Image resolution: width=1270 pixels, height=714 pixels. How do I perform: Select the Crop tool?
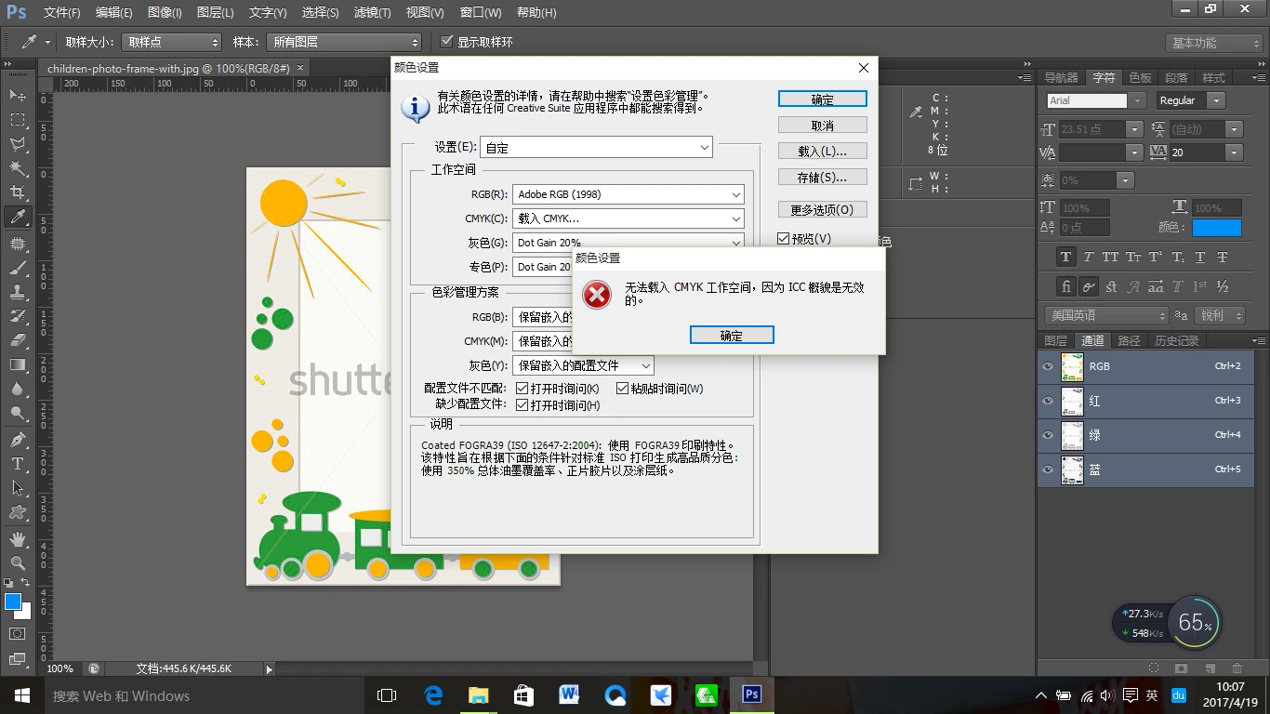(18, 192)
